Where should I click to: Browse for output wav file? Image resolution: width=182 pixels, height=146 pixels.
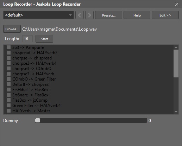[x=12, y=29]
